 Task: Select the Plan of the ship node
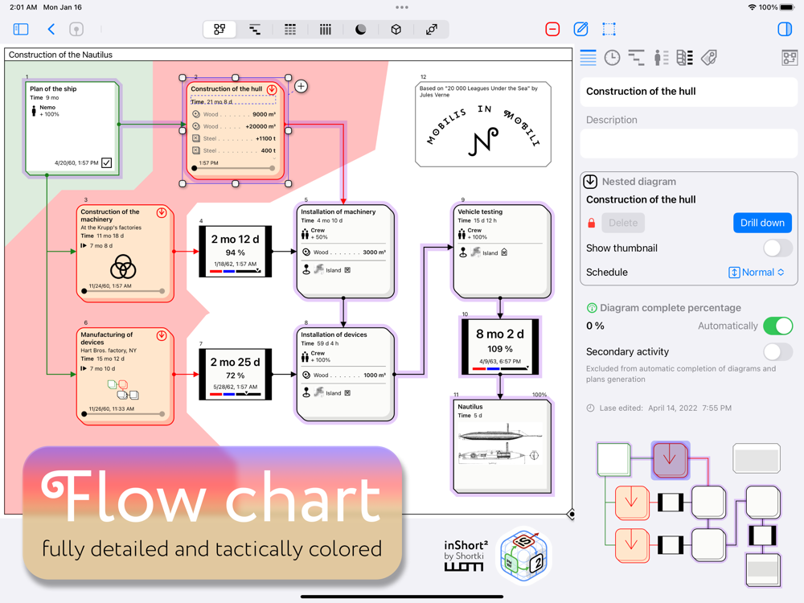[72, 128]
